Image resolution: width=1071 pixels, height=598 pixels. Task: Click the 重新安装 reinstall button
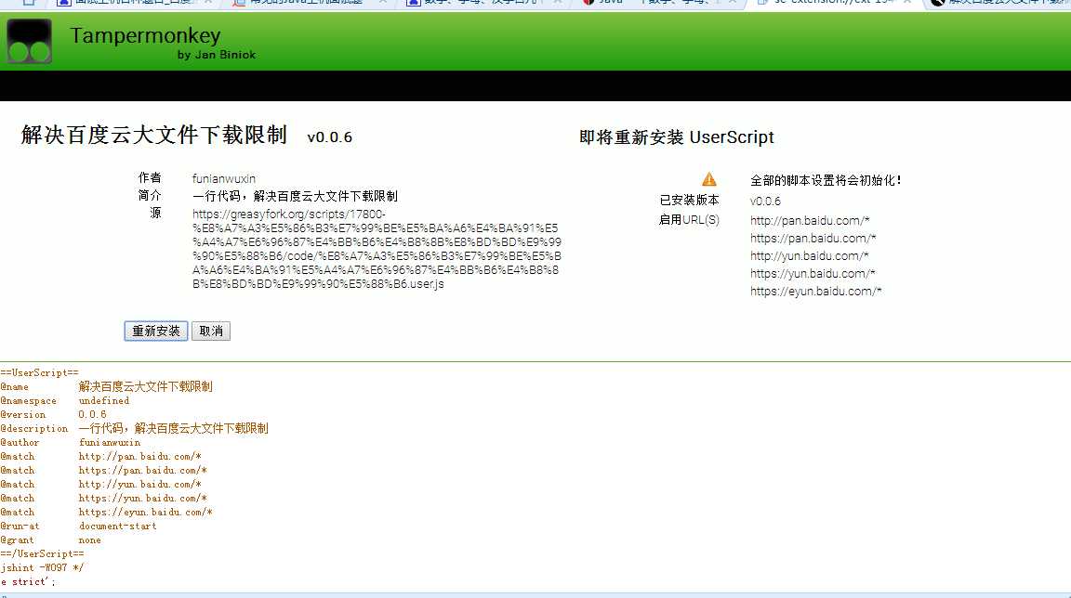point(156,331)
